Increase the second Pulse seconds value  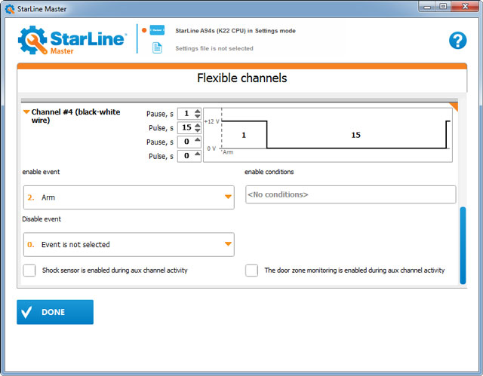(198, 154)
